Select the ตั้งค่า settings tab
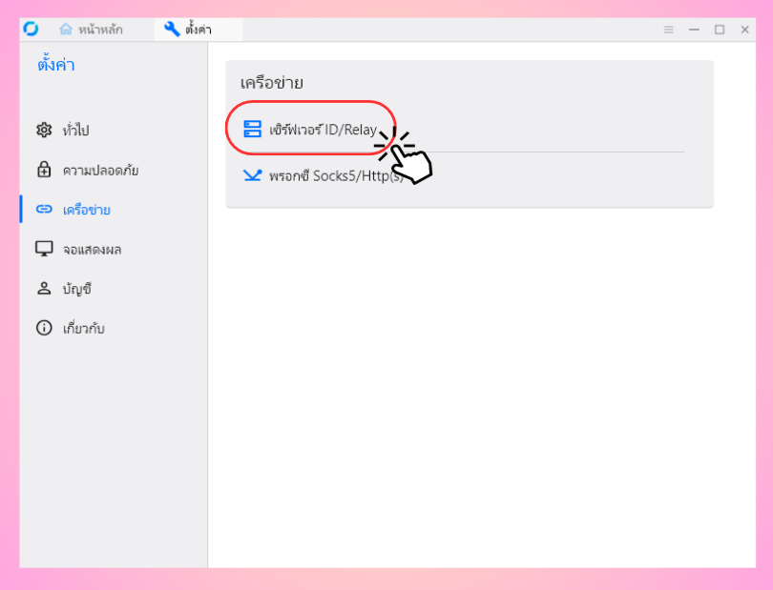Screen dimensions: 773x590 tap(198, 30)
